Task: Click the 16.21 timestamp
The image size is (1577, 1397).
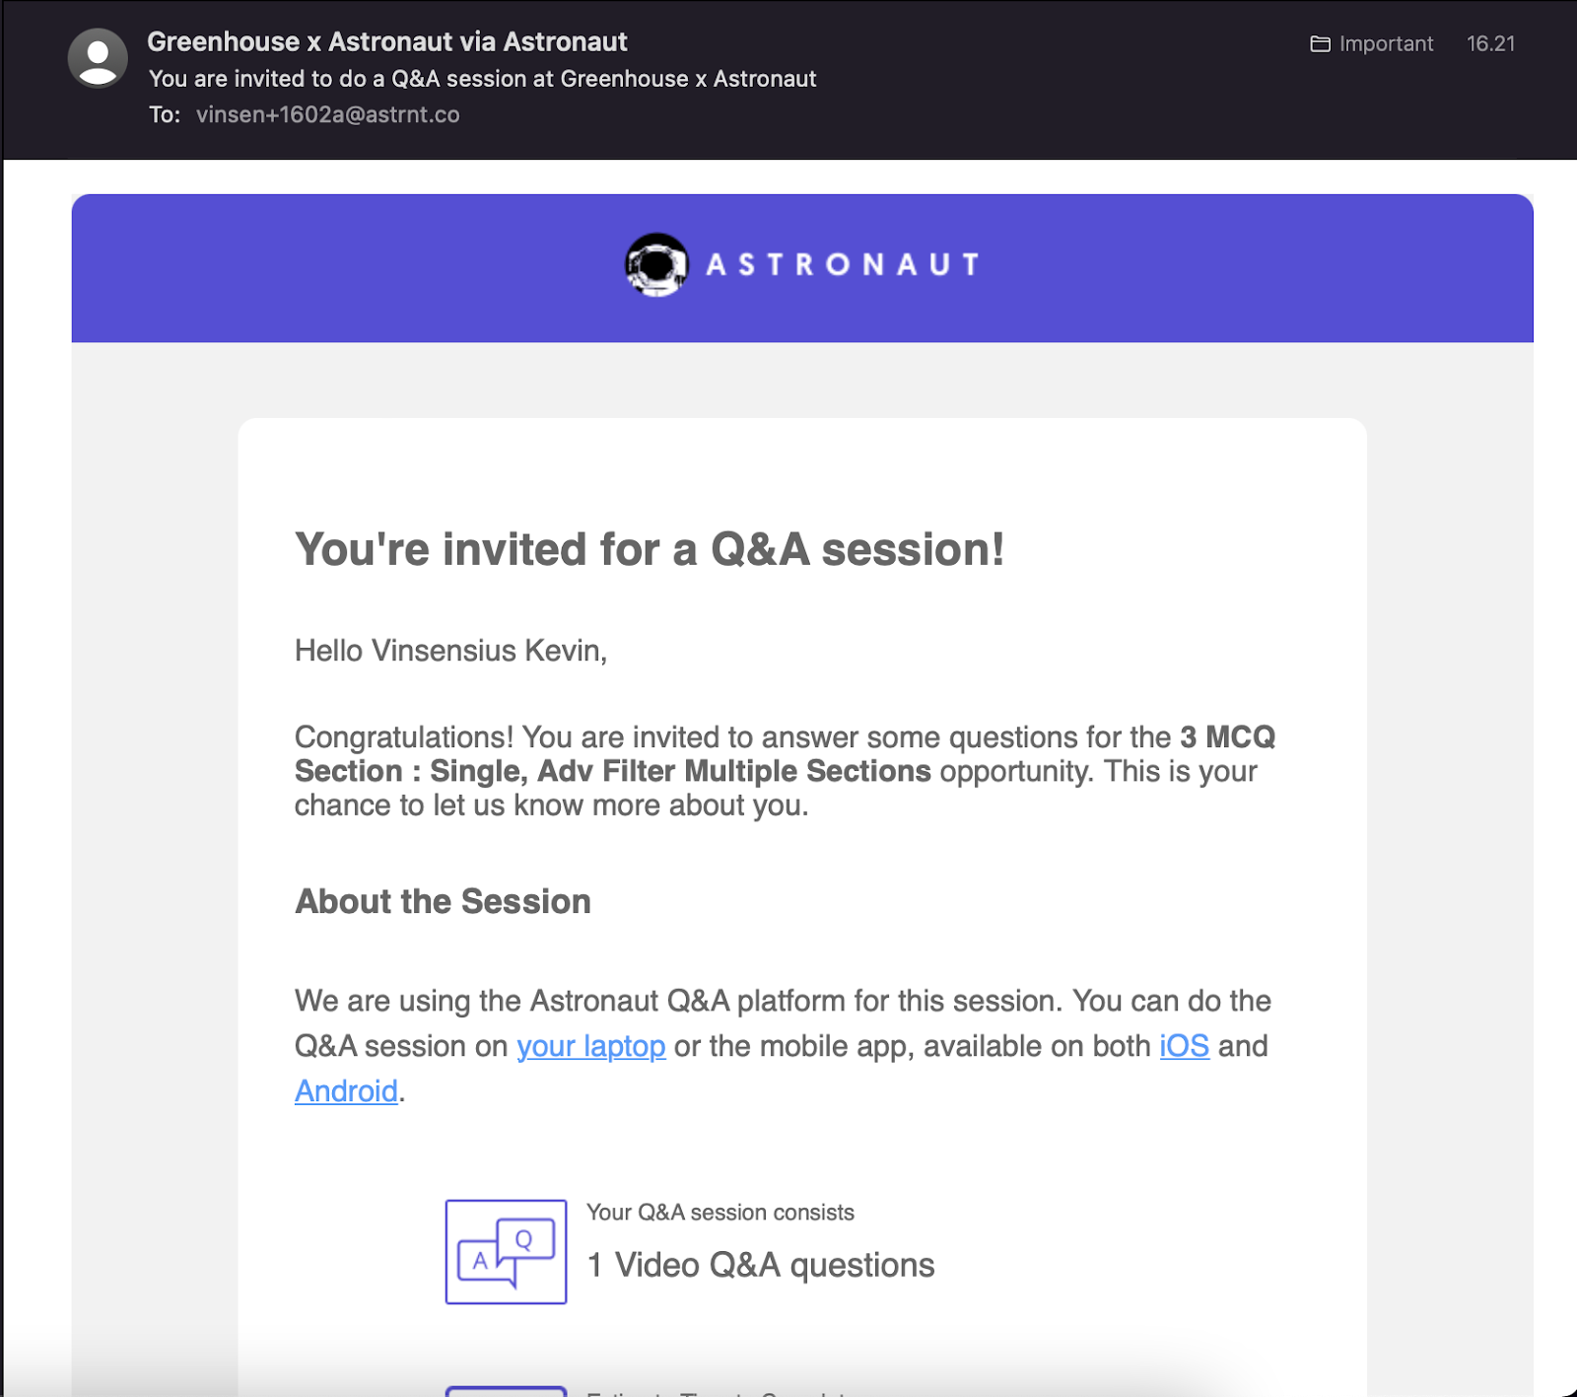Action: (x=1490, y=43)
